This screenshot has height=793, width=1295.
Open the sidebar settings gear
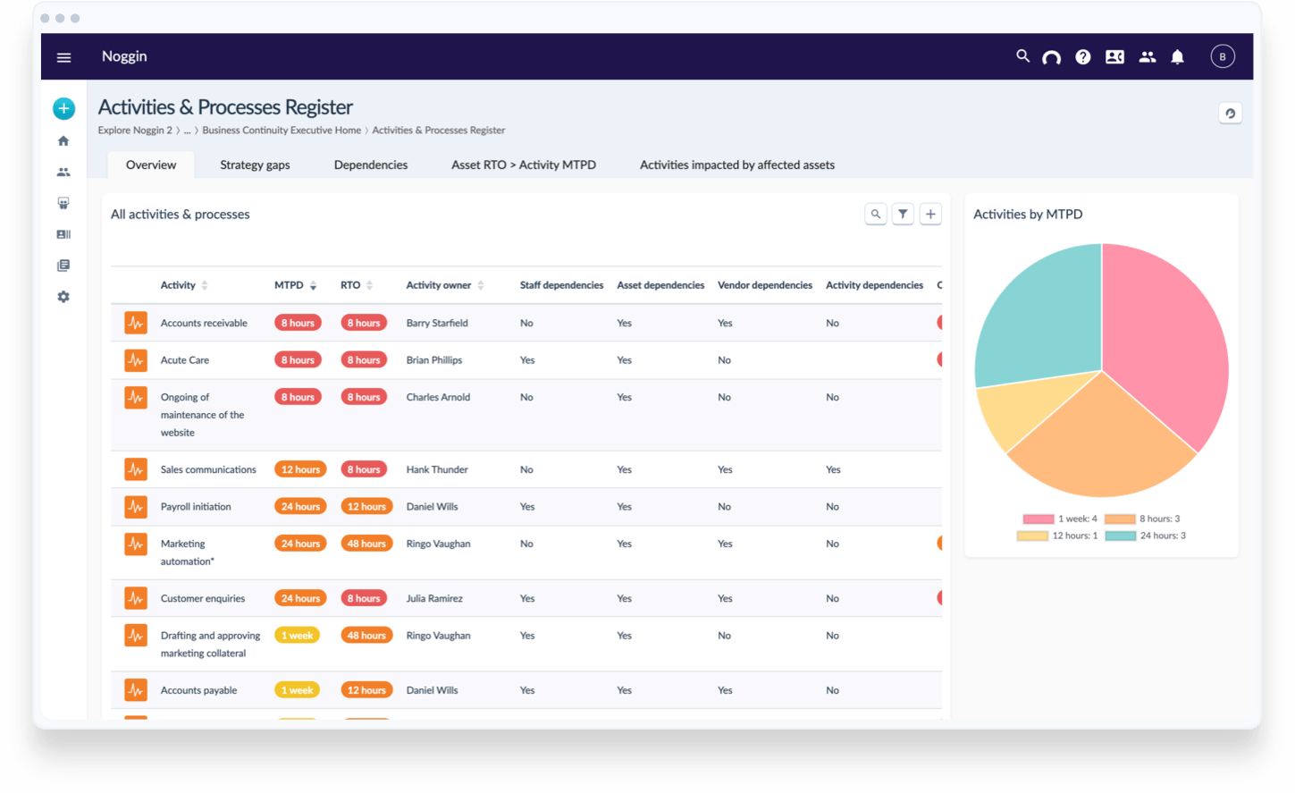63,297
